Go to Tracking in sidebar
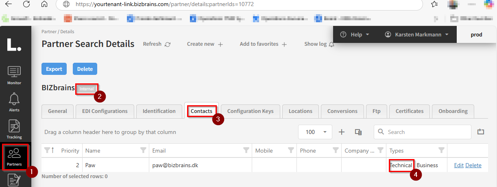Viewport: 497px width, 187px height. (14, 129)
